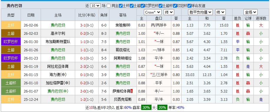Open the recent matches count dropdown showing 10
The width and height of the screenshot is (270, 112).
[95, 6]
